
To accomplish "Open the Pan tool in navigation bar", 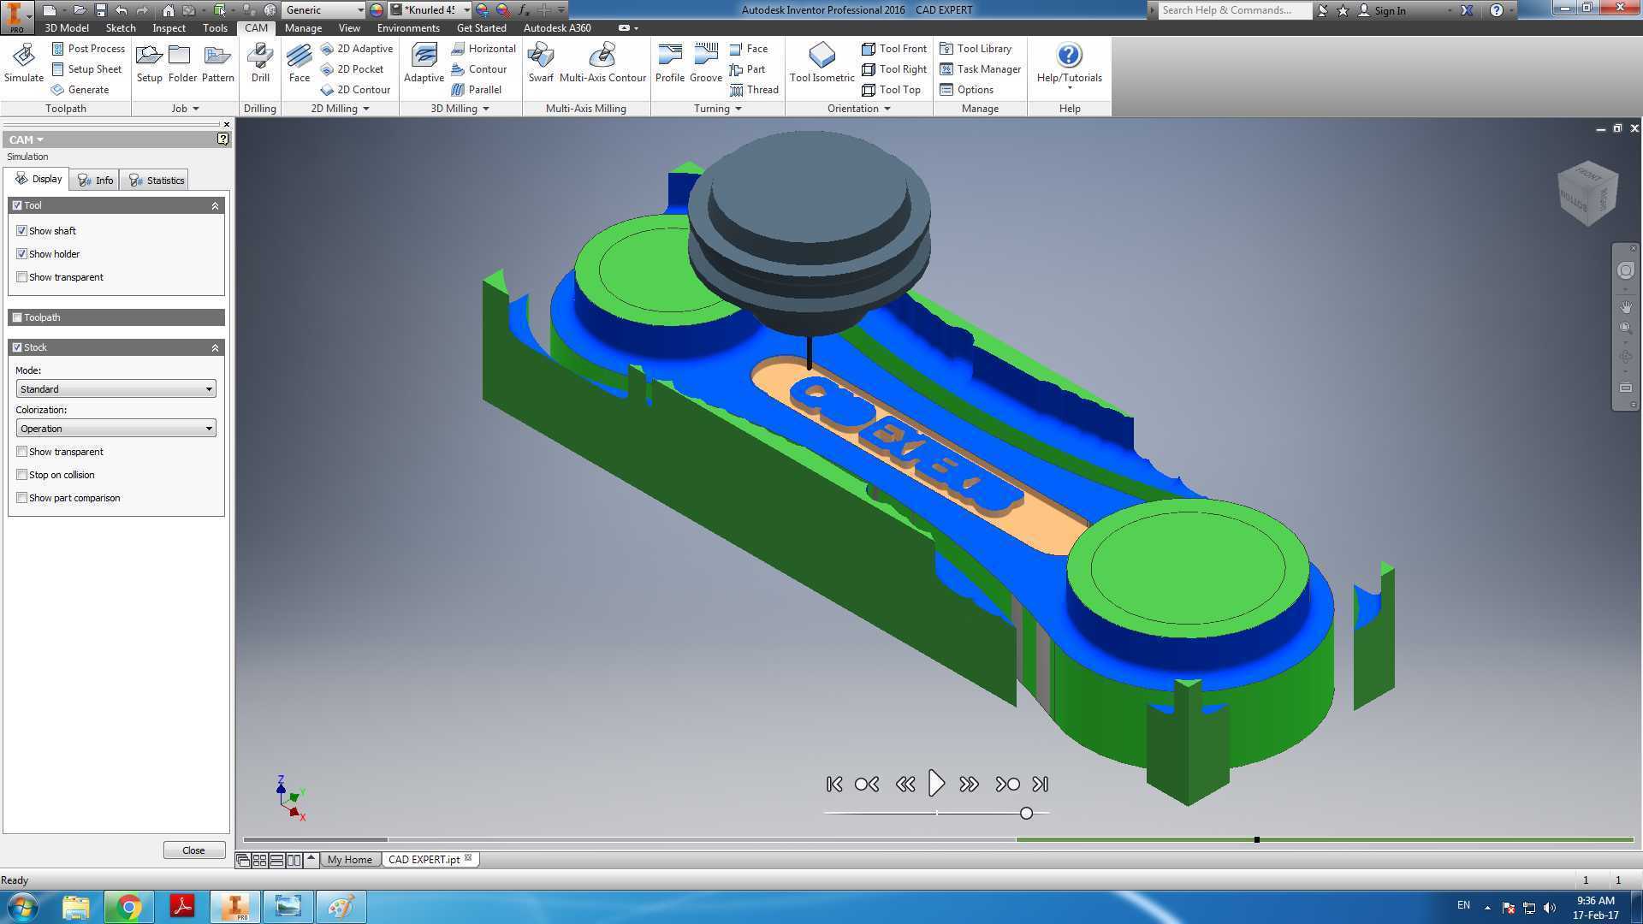I will 1625,306.
